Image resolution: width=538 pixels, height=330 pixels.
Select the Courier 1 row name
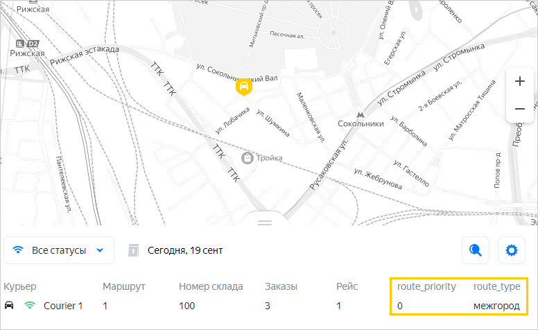[x=62, y=306]
